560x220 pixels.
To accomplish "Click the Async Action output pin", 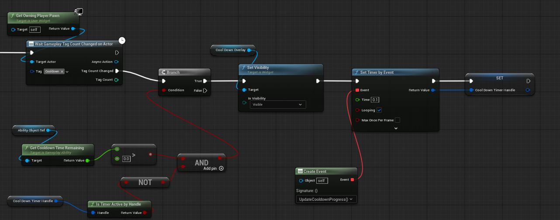I will 116,62.
